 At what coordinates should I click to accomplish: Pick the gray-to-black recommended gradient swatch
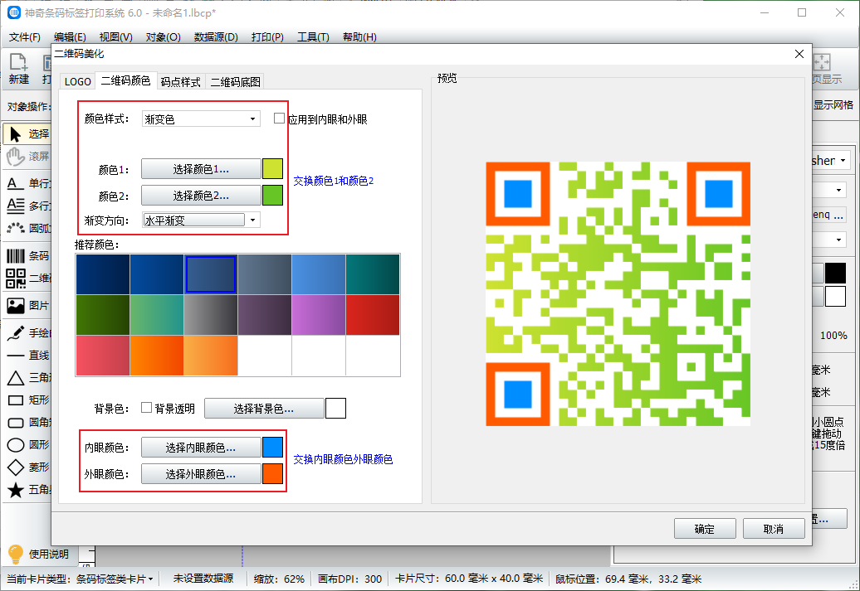tap(211, 315)
